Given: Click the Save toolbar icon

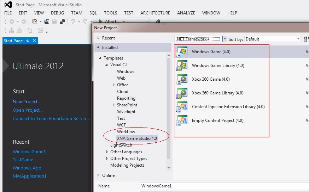Looking at the screenshot, I should pyautogui.click(x=54, y=21).
